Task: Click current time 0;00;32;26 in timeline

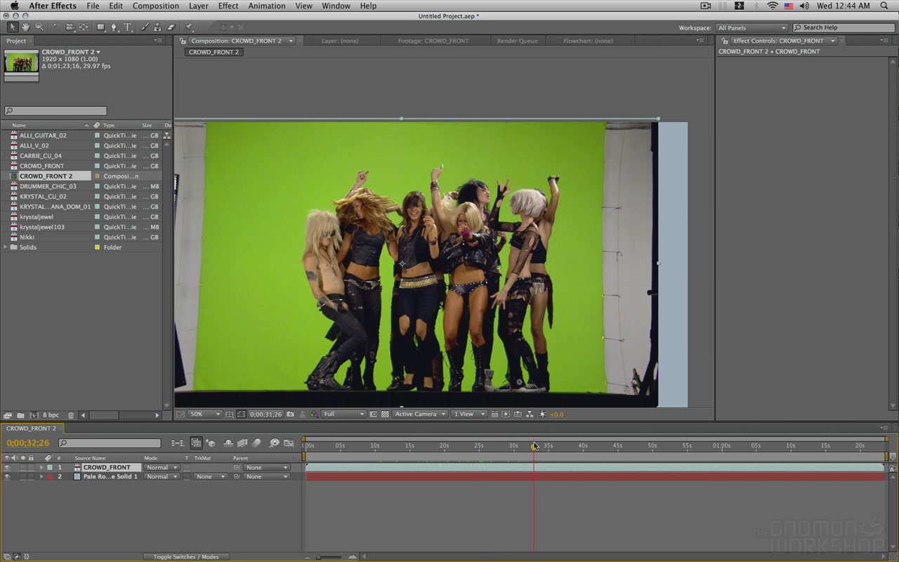Action: pos(28,443)
